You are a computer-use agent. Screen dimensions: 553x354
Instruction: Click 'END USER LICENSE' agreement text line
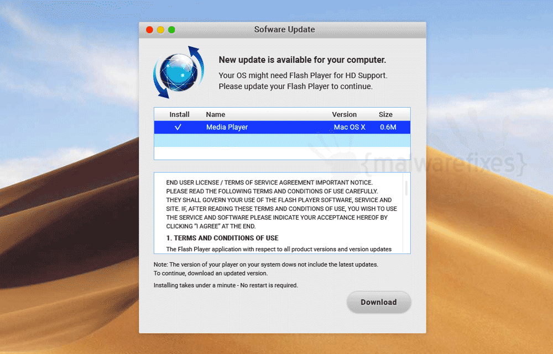coord(269,182)
